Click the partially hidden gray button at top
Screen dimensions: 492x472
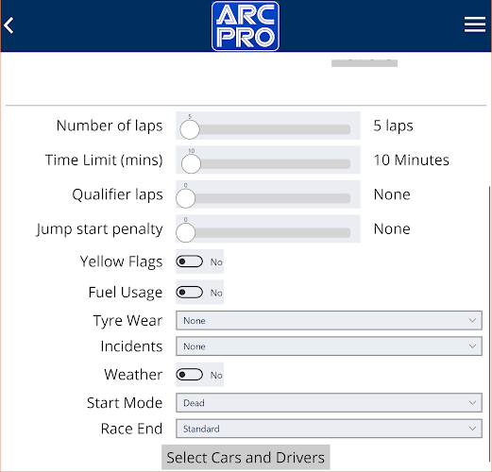pos(365,62)
